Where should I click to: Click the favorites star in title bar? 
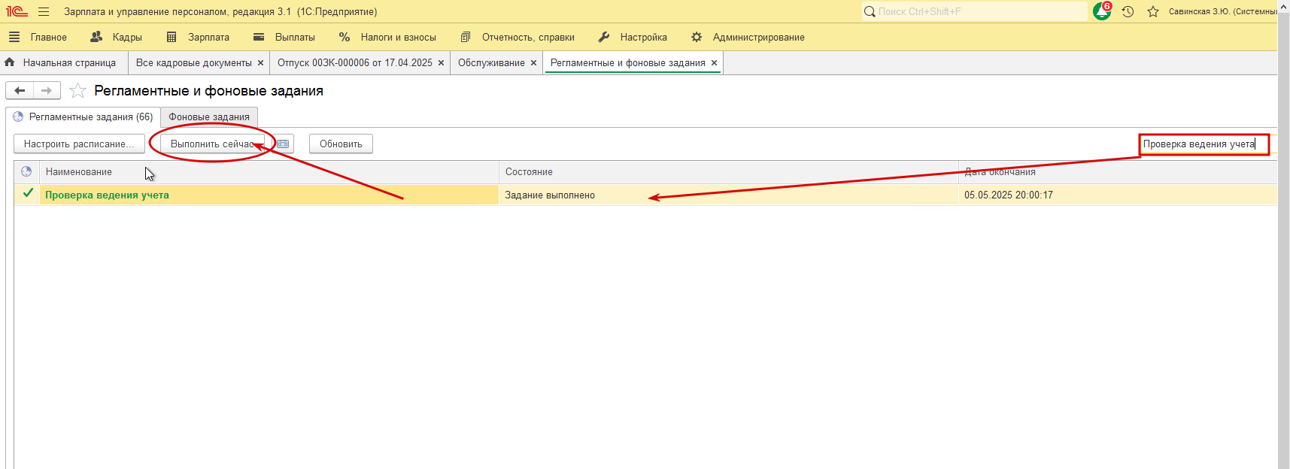pyautogui.click(x=1152, y=12)
